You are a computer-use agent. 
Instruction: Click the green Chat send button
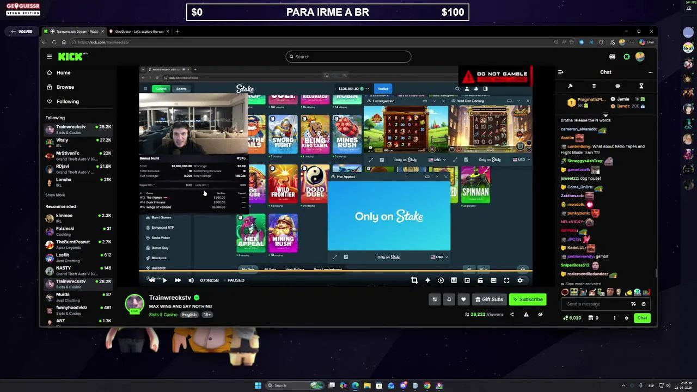point(643,318)
